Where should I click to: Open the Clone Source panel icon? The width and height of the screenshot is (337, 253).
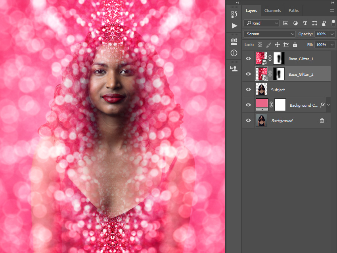[x=234, y=69]
